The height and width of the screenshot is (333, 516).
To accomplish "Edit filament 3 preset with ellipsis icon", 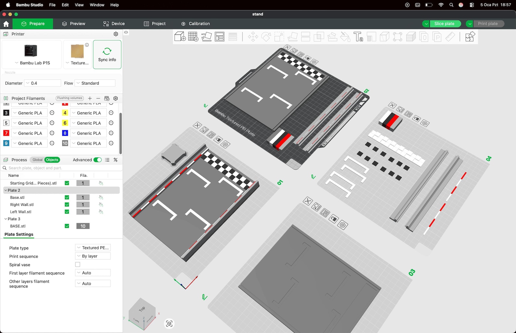I will [52, 113].
